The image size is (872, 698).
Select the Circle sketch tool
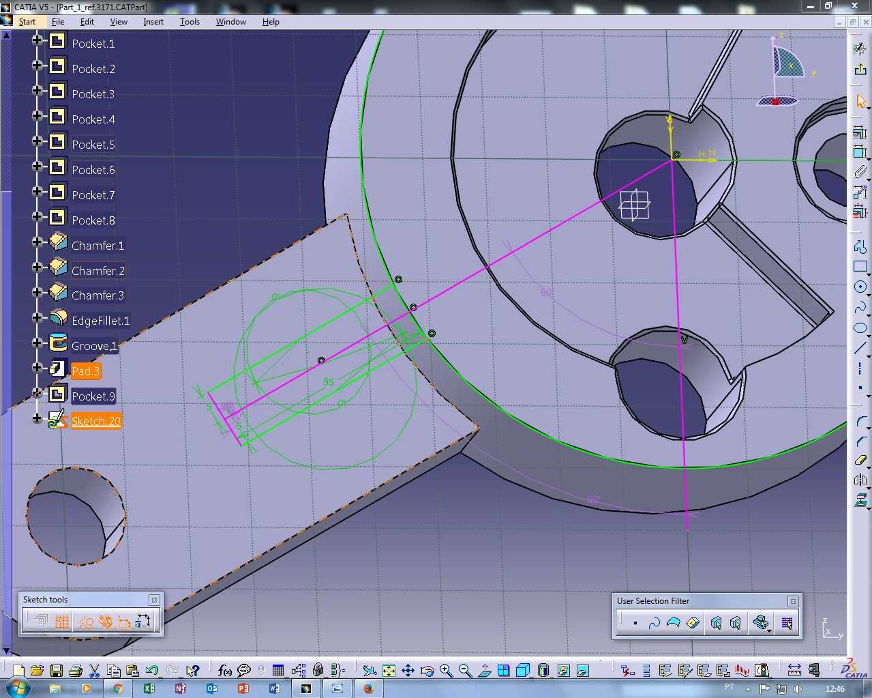click(x=860, y=287)
